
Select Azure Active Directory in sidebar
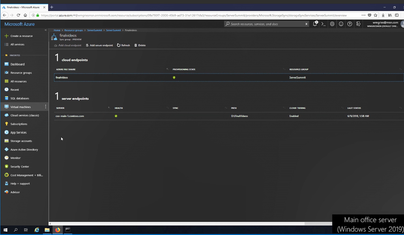coord(24,150)
